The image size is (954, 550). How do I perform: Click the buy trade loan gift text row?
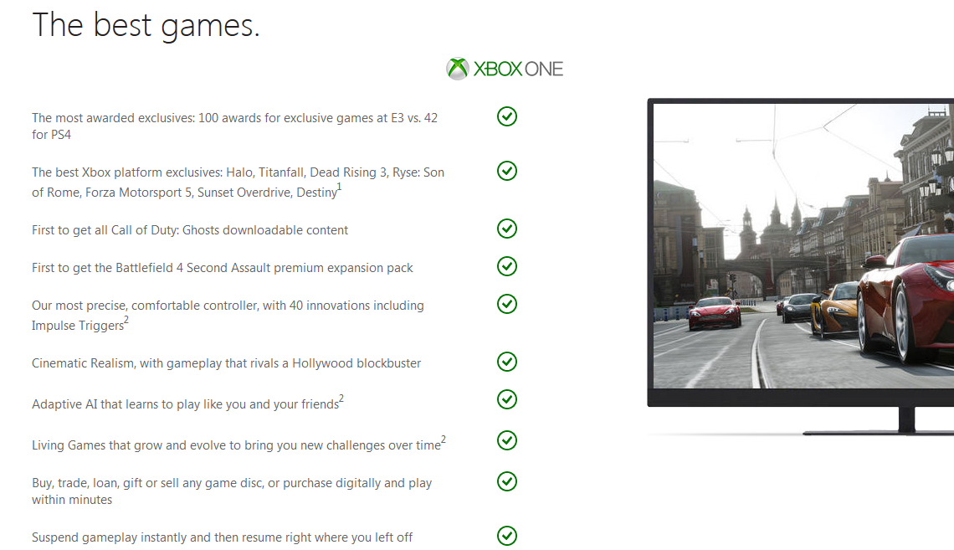click(x=231, y=491)
